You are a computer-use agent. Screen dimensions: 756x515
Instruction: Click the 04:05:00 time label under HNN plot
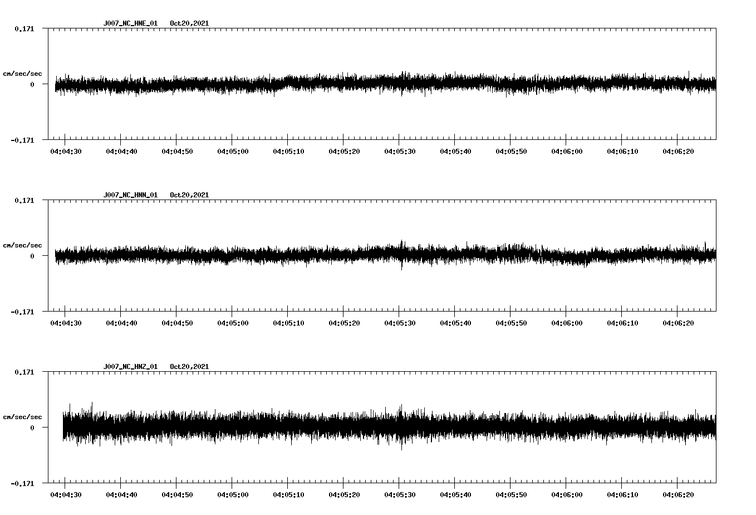click(x=233, y=323)
